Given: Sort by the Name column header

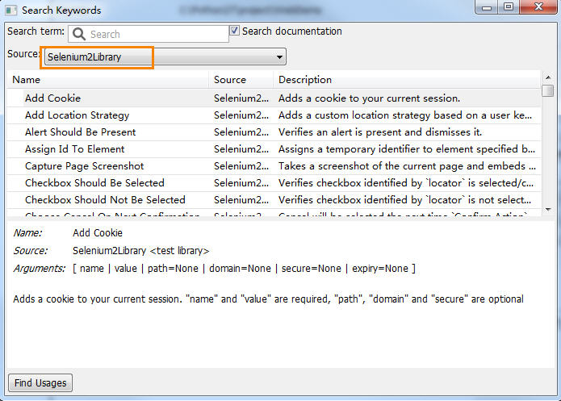Looking at the screenshot, I should (x=107, y=79).
